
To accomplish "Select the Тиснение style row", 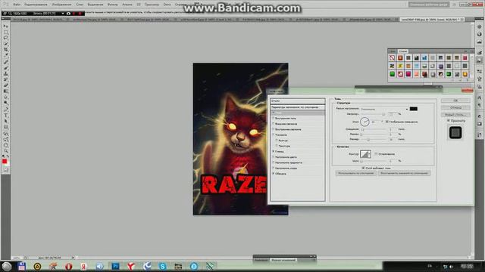I will [298, 134].
